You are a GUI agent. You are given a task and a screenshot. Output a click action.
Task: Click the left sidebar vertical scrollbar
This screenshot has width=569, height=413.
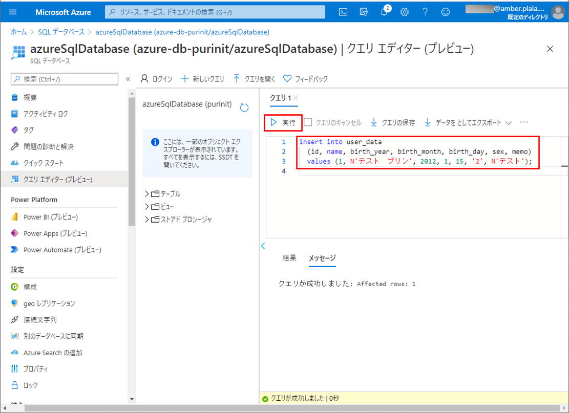132,161
